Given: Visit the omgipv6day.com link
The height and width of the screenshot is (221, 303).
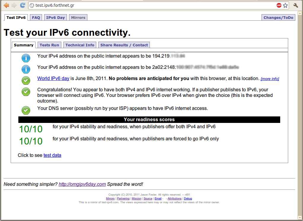Looking at the screenshot, I should (x=82, y=184).
